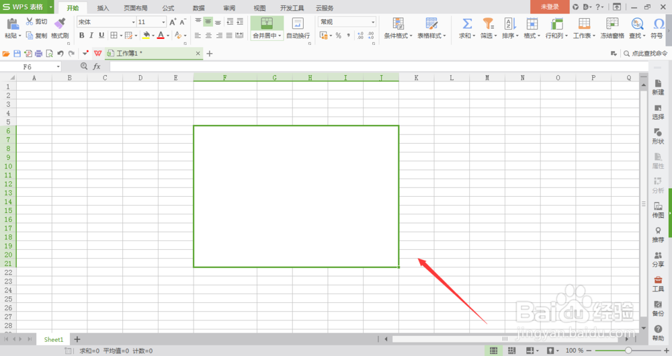This screenshot has width=672, height=356.
Task: Open the 形状 shapes sidebar panel
Action: pyautogui.click(x=658, y=136)
